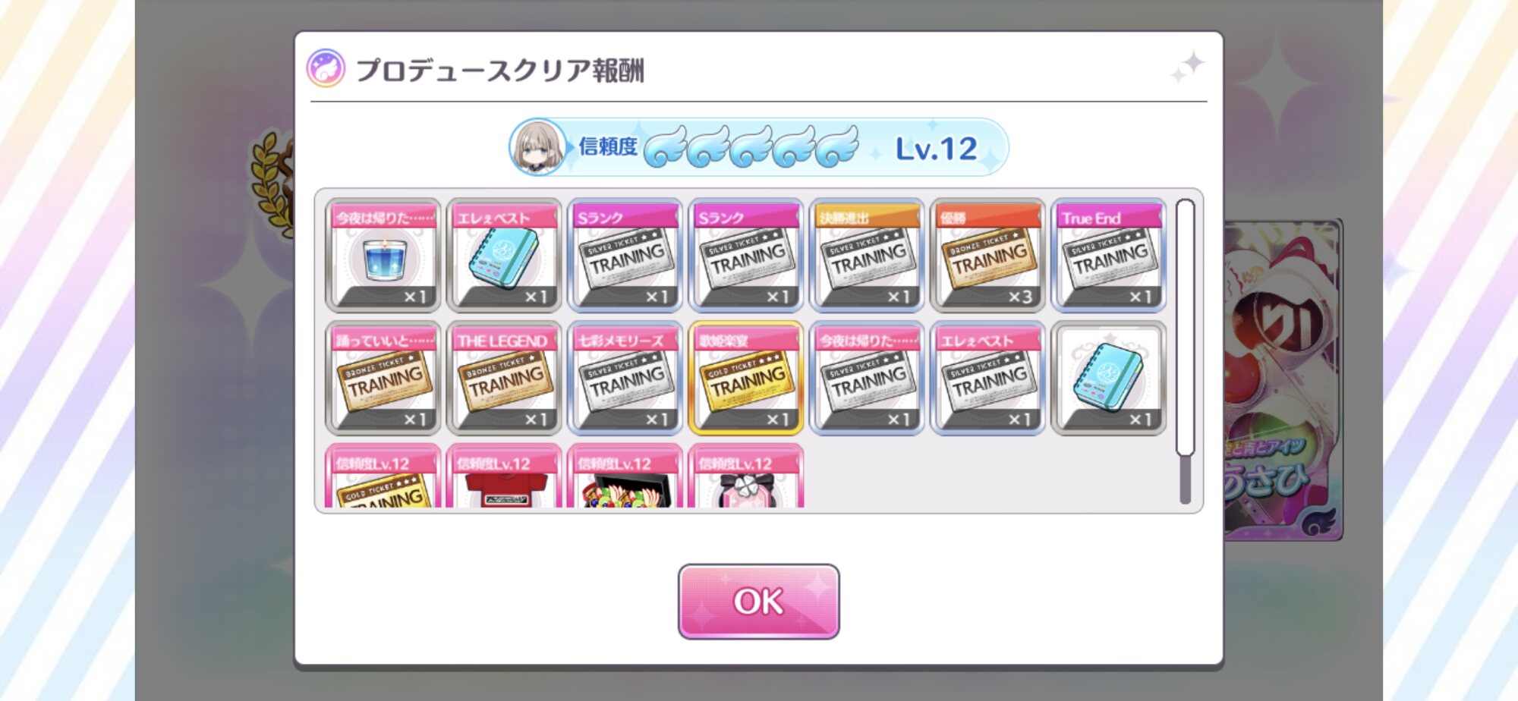
Task: Tap the character card behind the dialog
Action: (x=1283, y=379)
